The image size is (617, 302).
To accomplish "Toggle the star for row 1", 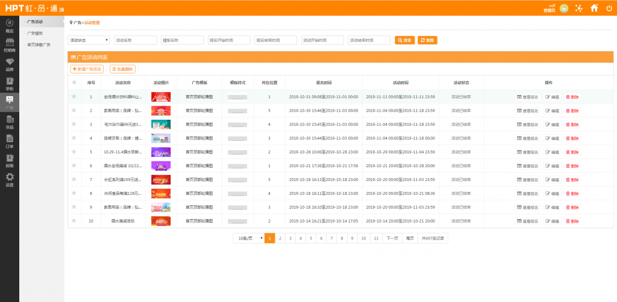I will 74,96.
